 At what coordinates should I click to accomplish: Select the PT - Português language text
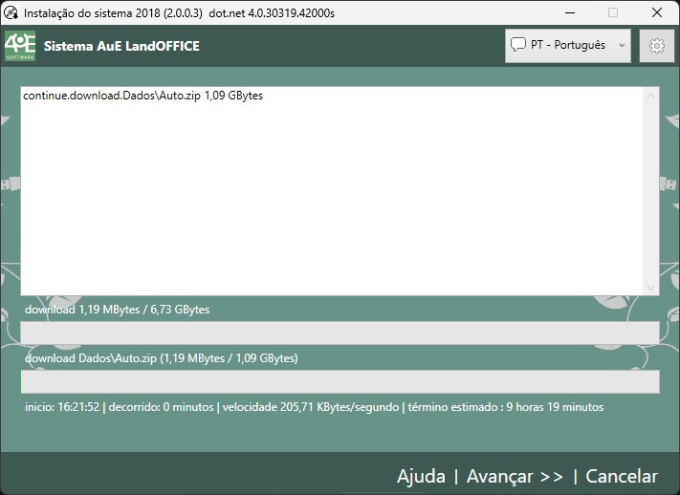(568, 45)
